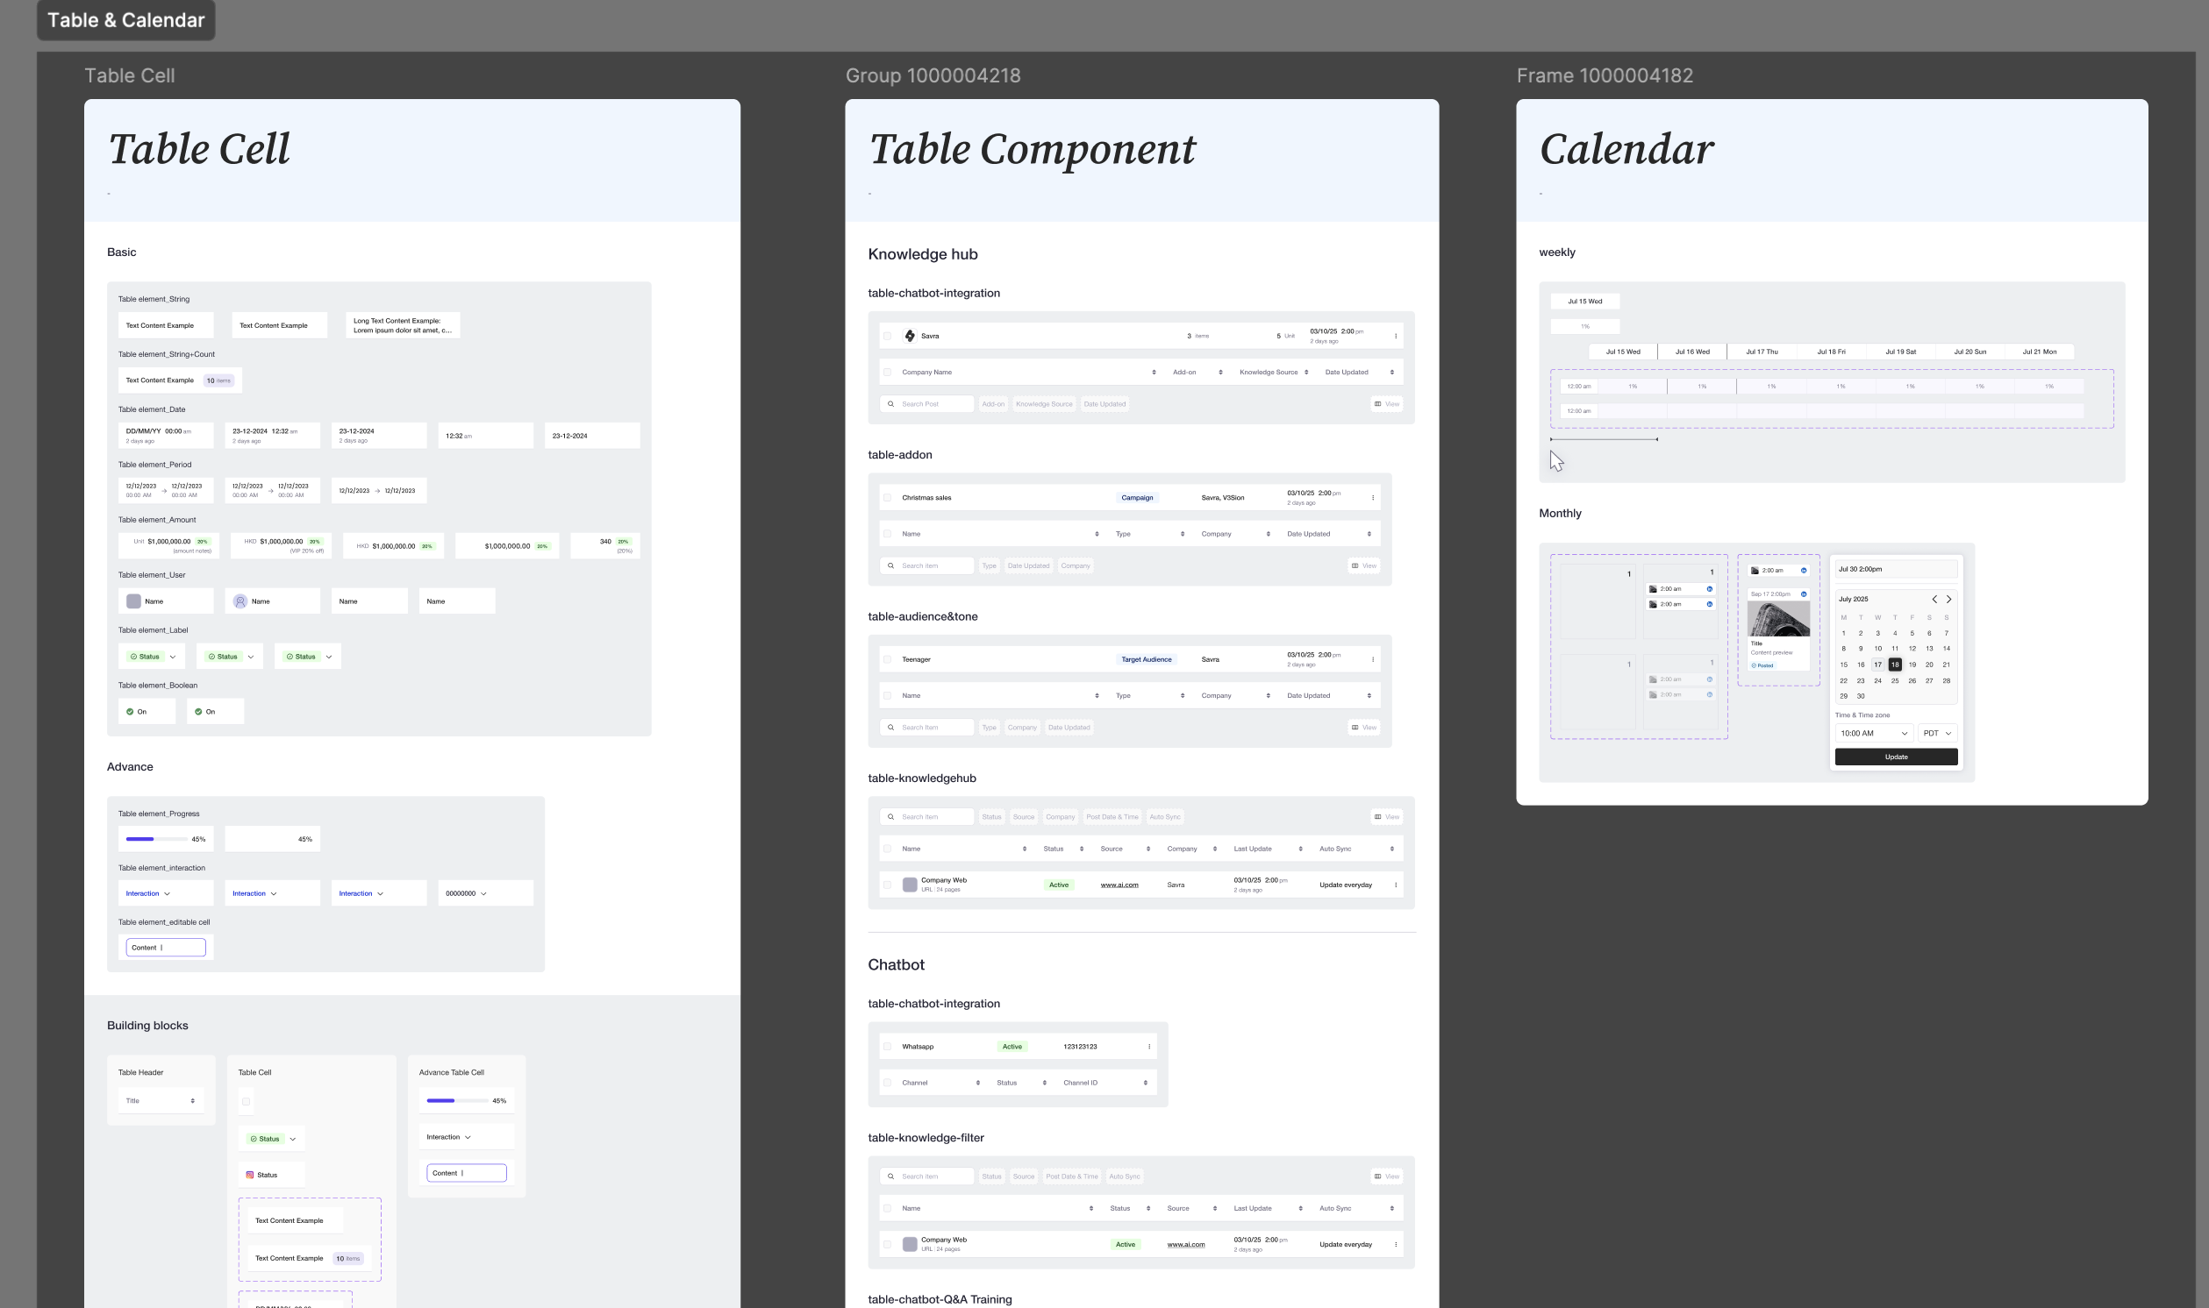Open the 10:00 AM time dropdown

tap(1874, 733)
